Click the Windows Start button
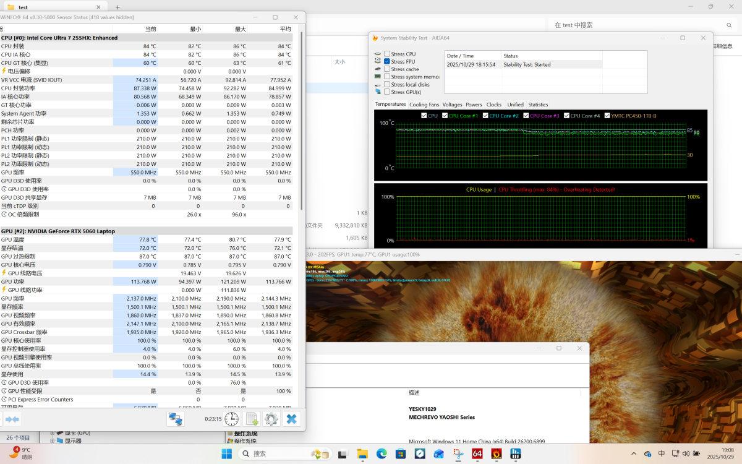742x464 pixels. click(227, 453)
